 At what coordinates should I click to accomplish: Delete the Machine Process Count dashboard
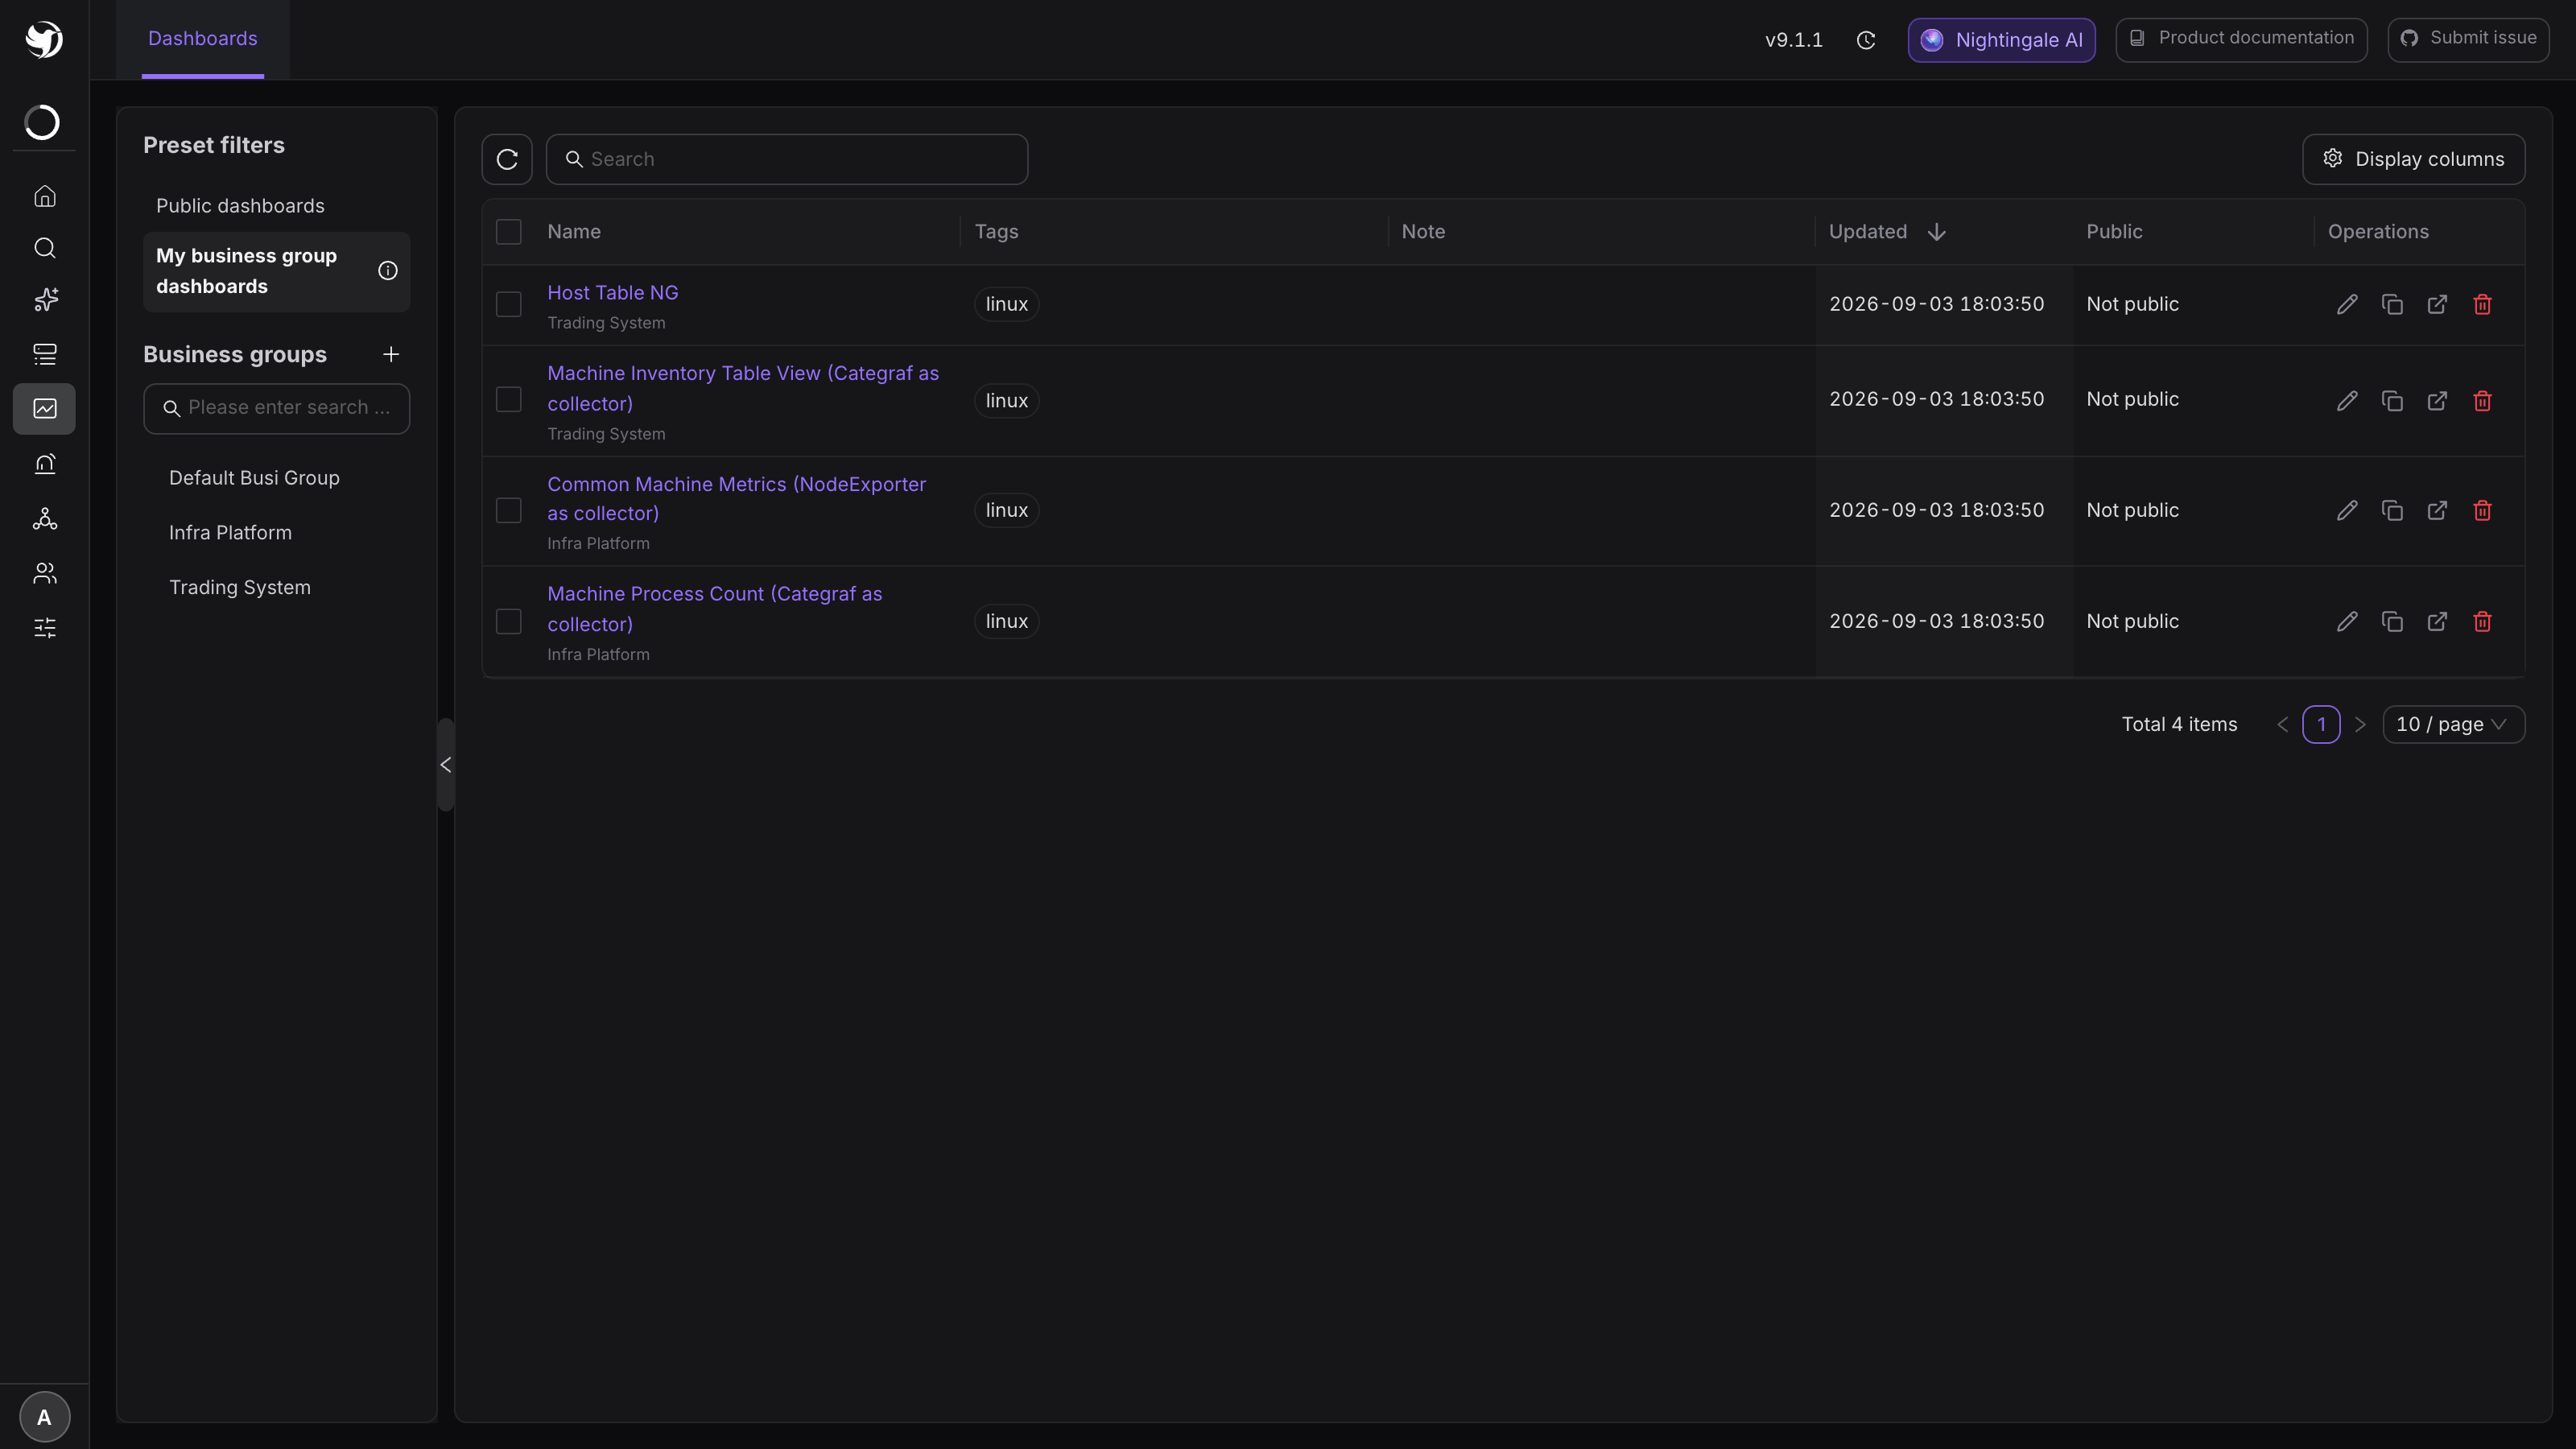(2482, 622)
